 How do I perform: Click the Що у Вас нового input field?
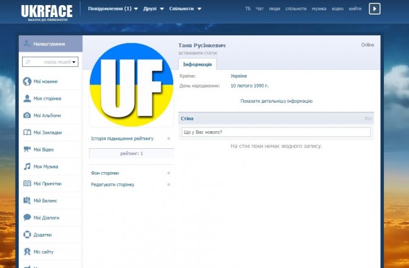276,132
